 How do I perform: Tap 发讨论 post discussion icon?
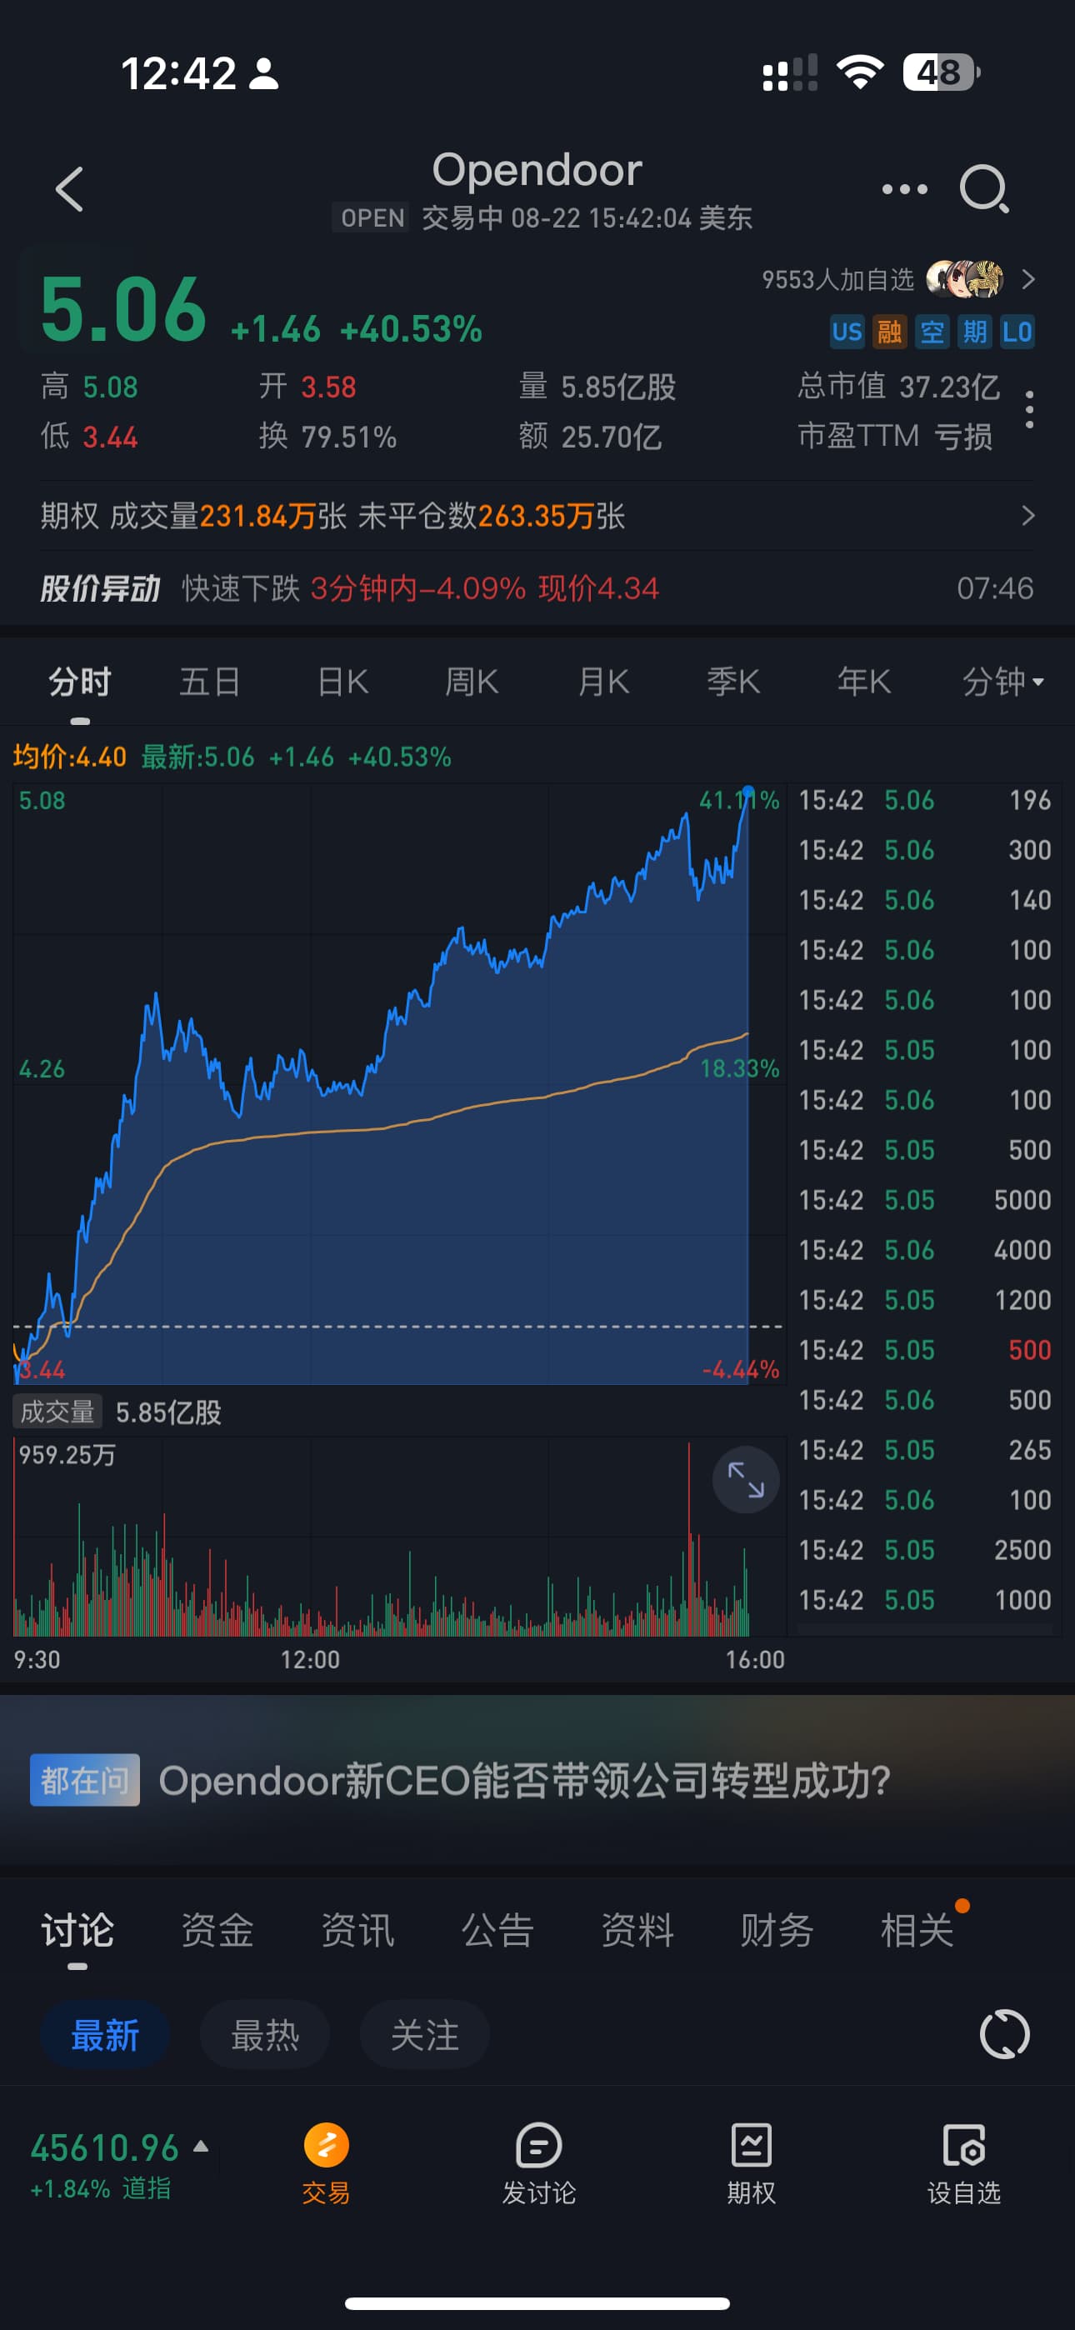tap(538, 2163)
